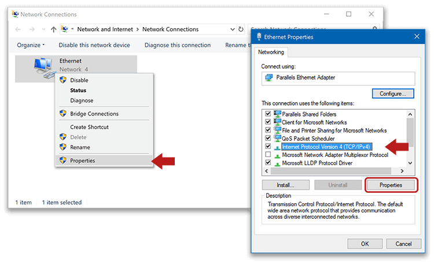The height and width of the screenshot is (262, 434).
Task: Choose Create Shortcut from the context menu
Action: (x=104, y=127)
